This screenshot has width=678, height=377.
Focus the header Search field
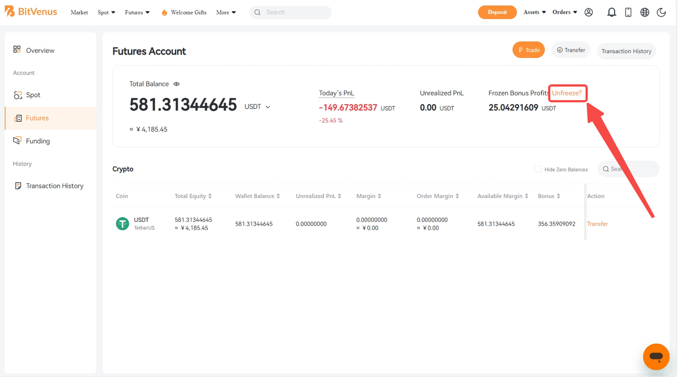[290, 12]
